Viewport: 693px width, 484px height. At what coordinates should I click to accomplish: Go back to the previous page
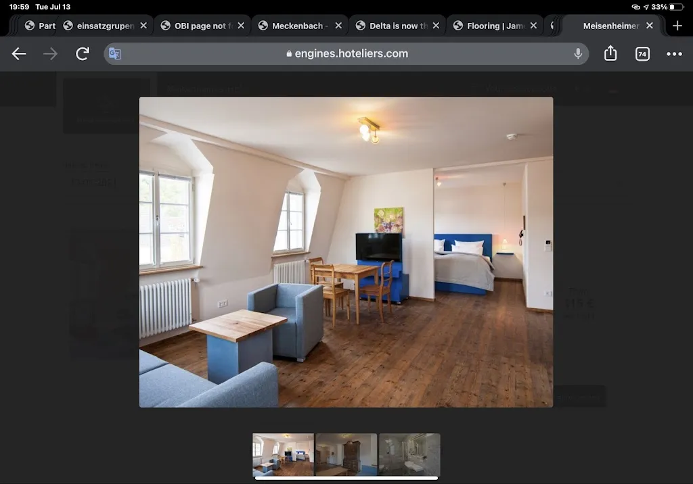(x=19, y=54)
